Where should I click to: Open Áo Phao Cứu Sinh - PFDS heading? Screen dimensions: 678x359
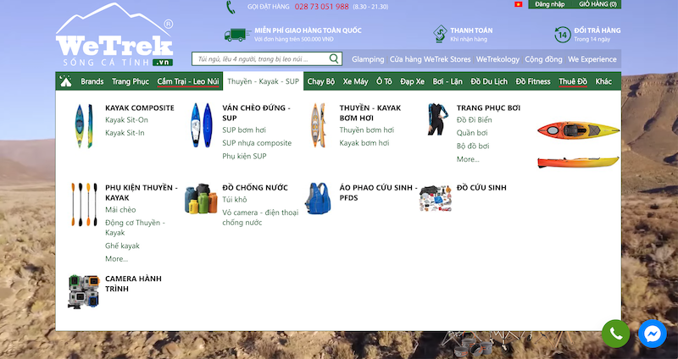pos(378,193)
